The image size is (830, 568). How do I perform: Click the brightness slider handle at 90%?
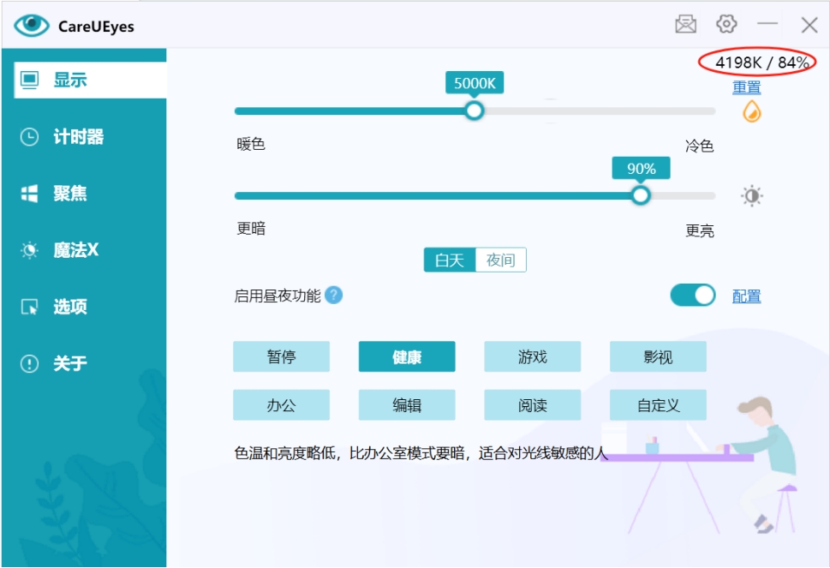tap(641, 196)
